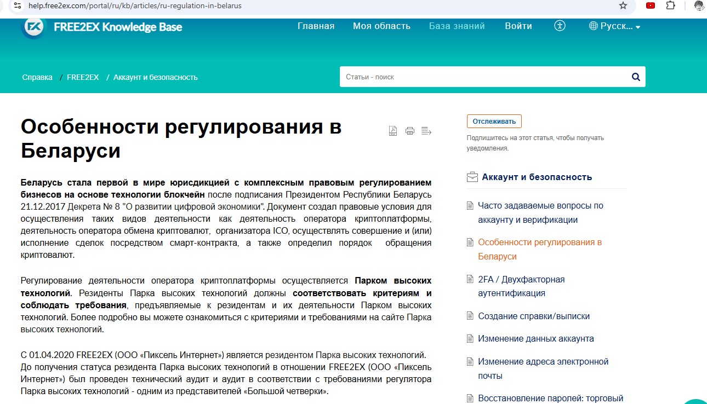This screenshot has width=707, height=404.
Task: Click the search magnifier icon
Action: pos(636,77)
